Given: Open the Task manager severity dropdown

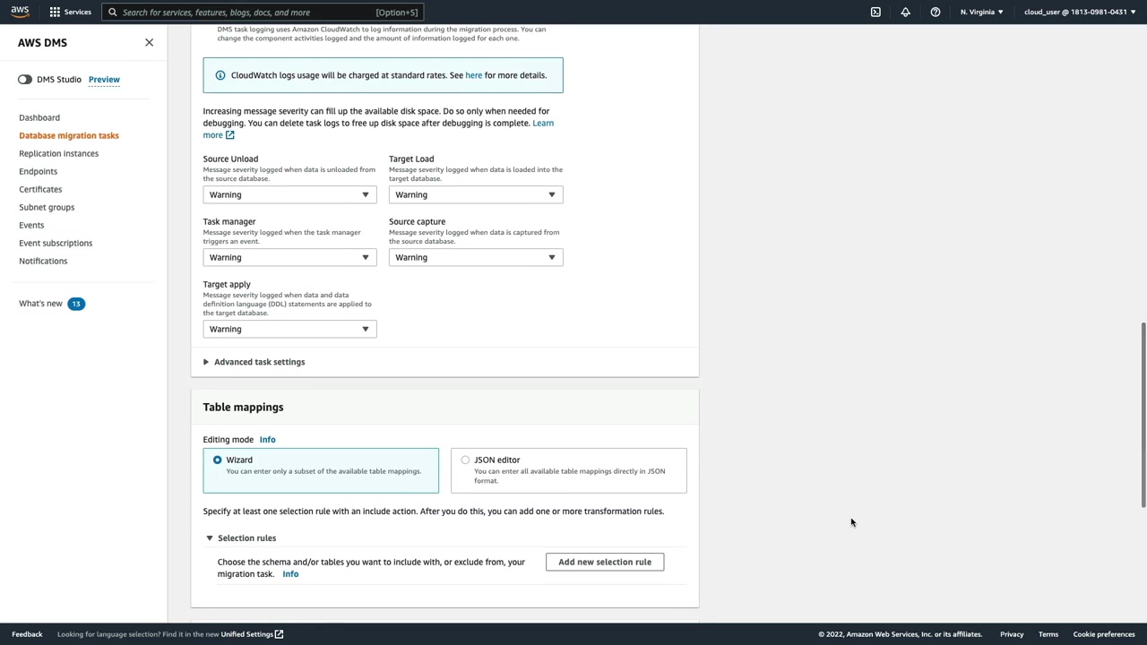Looking at the screenshot, I should (x=289, y=257).
